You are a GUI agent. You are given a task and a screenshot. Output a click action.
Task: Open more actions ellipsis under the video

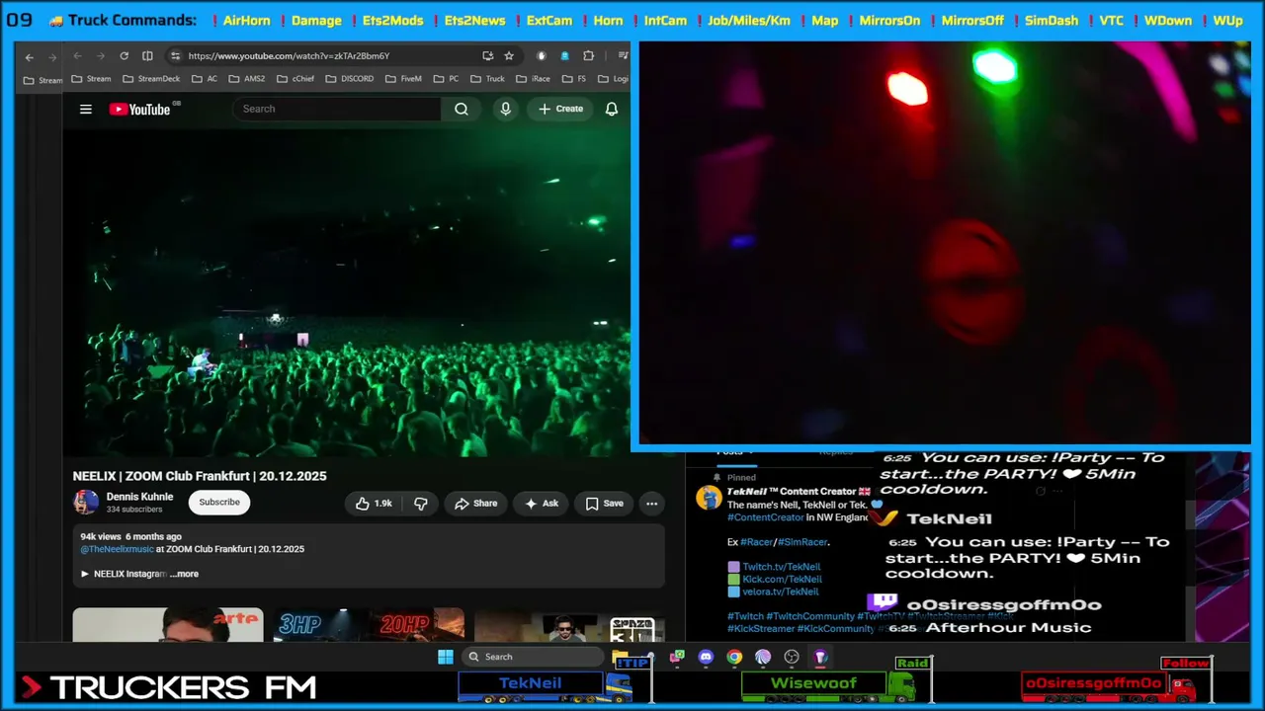[651, 504]
